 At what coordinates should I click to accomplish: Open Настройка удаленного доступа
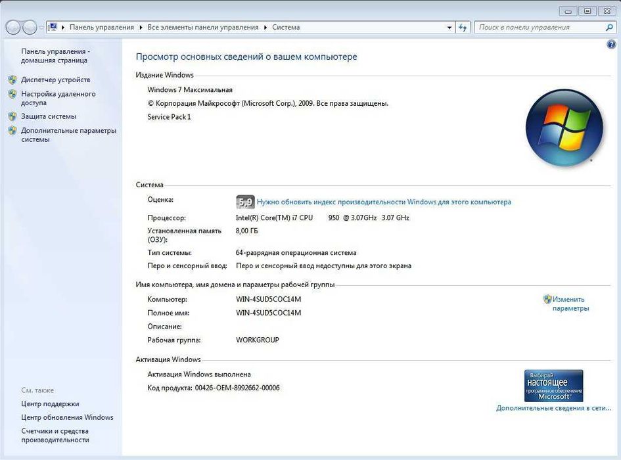(58, 99)
